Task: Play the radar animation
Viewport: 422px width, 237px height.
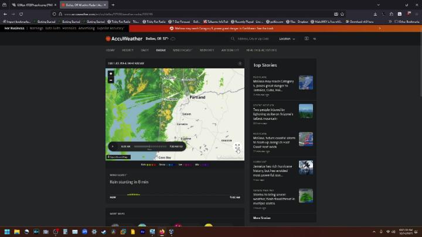Action: pos(113,146)
